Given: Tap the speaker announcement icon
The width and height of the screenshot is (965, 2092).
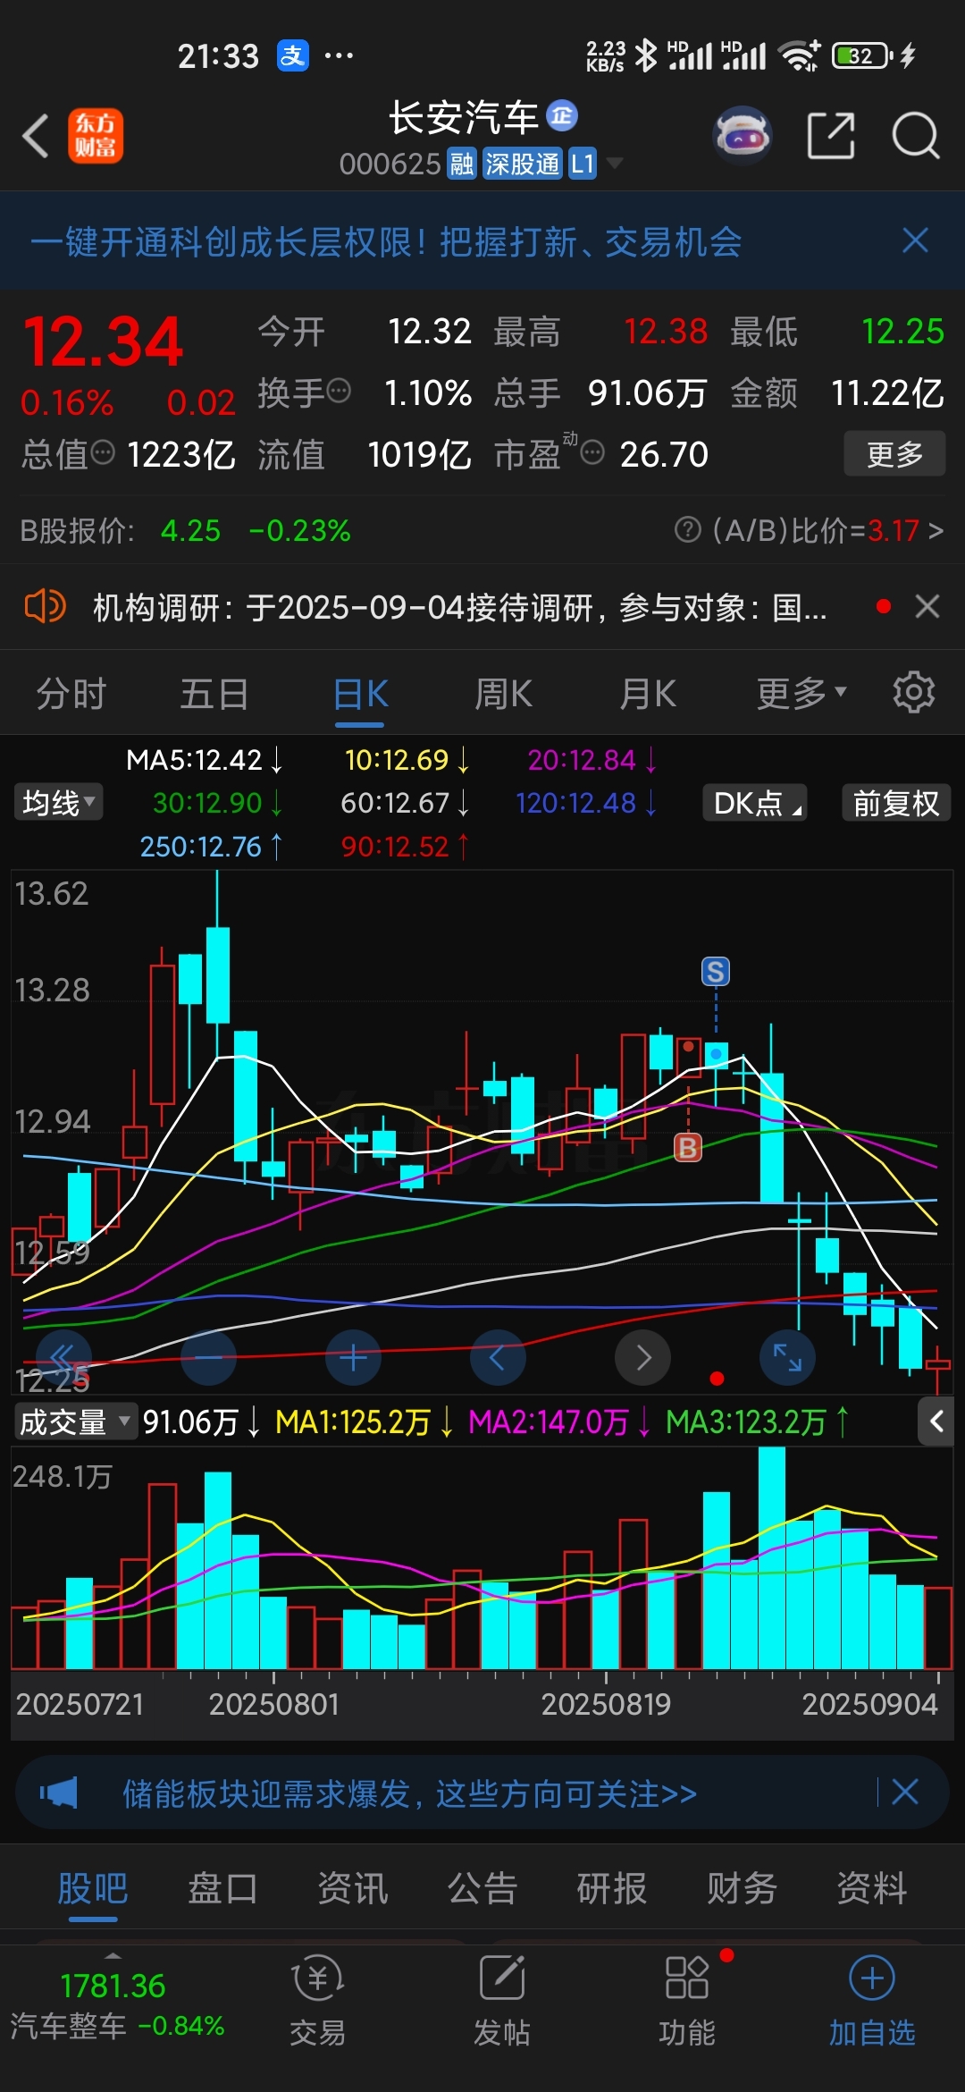Looking at the screenshot, I should (45, 607).
